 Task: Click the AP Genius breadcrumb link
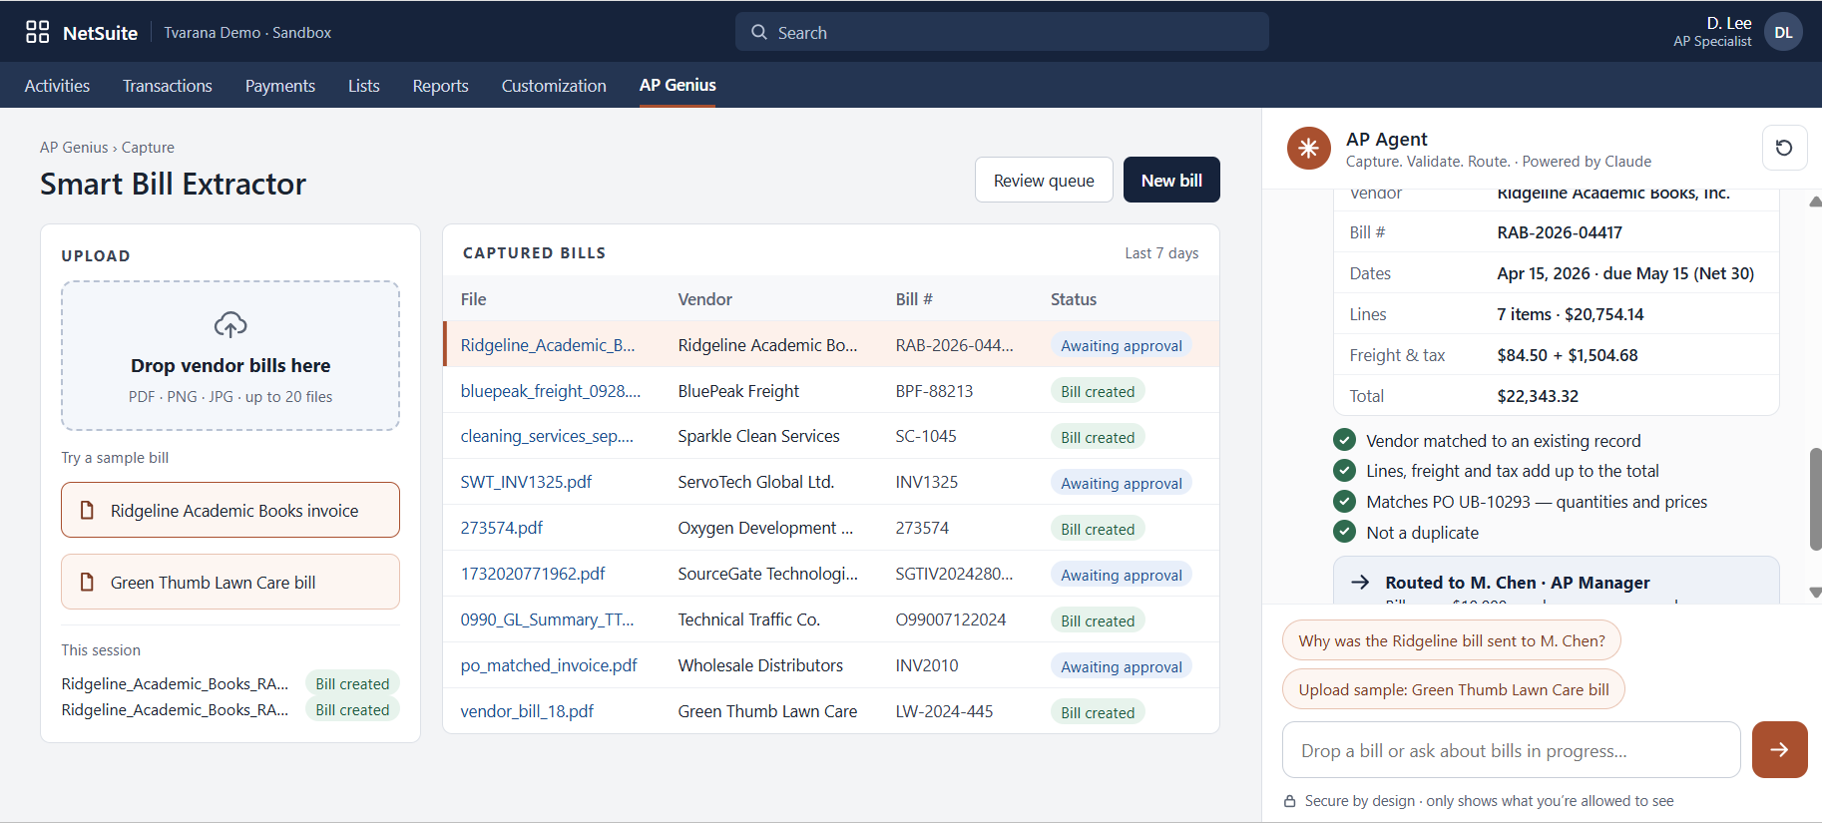pos(74,148)
